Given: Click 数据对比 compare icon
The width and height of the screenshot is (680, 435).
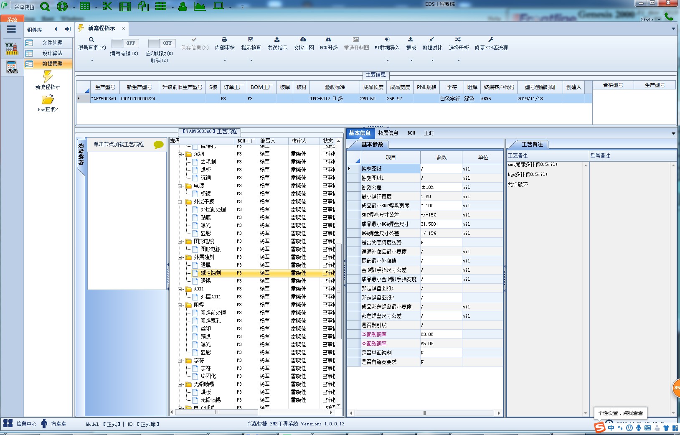Looking at the screenshot, I should [432, 39].
